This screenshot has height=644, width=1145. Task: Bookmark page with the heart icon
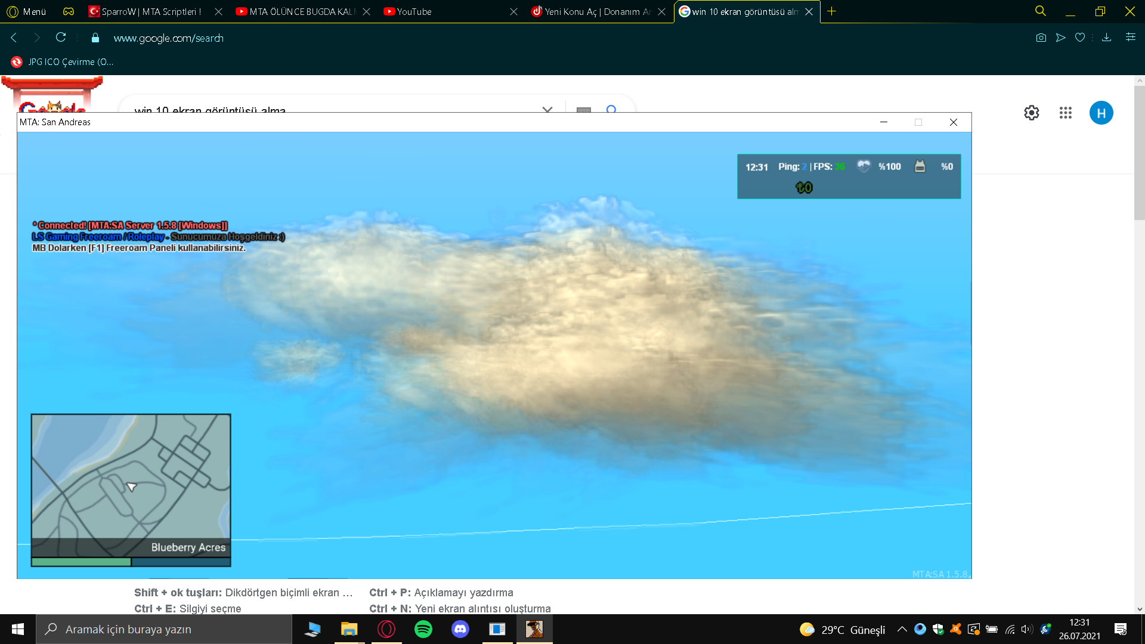point(1080,38)
